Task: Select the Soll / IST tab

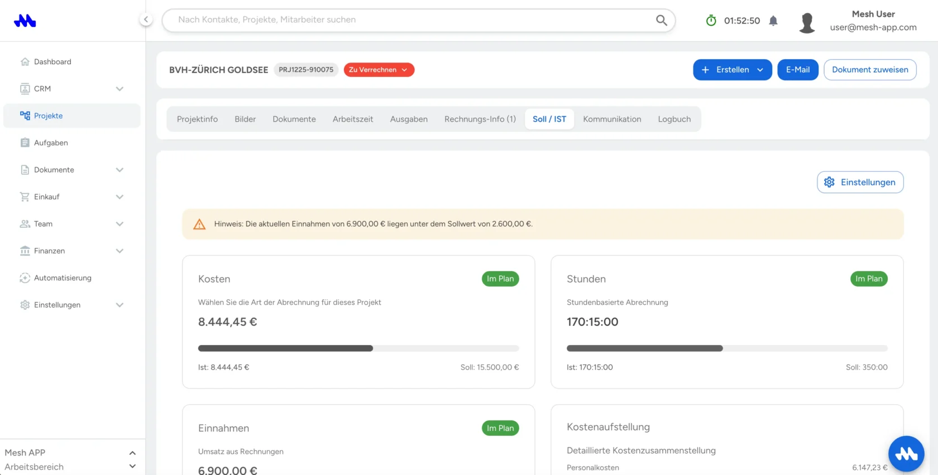Action: 549,119
